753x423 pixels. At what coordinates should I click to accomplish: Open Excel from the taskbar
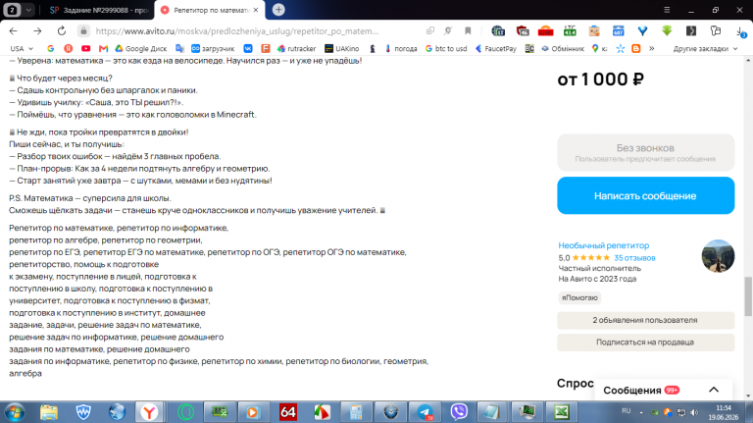[562, 412]
